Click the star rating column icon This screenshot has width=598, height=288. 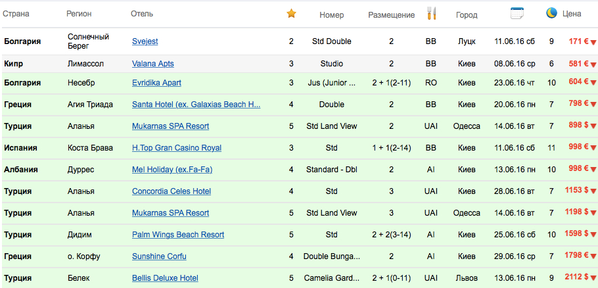(292, 14)
